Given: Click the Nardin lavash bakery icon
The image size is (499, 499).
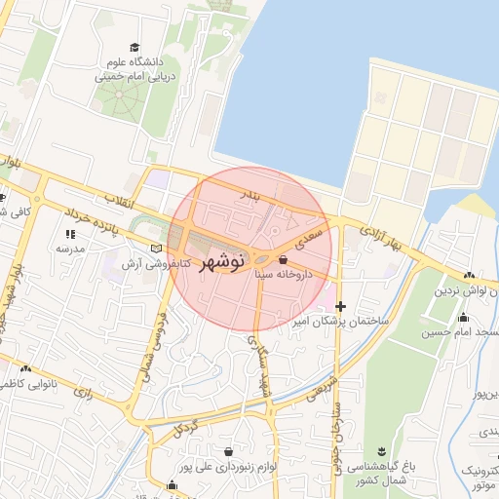Looking at the screenshot, I should click(x=469, y=276).
